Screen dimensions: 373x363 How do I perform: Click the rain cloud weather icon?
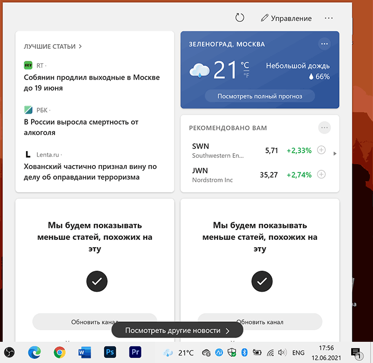[x=199, y=70]
